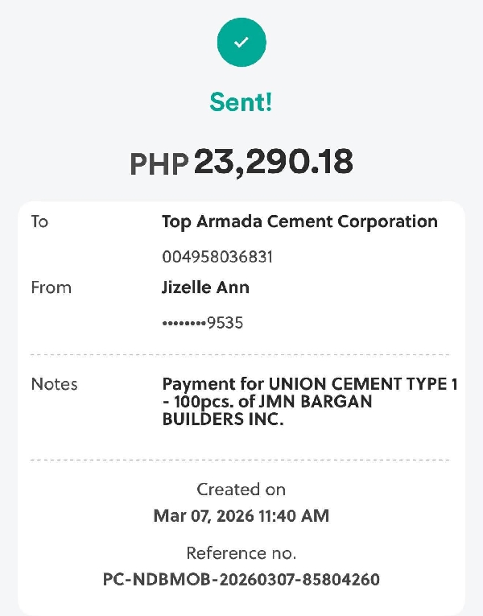Click the masked account ending in 9535
The height and width of the screenshot is (616, 483).
(x=202, y=323)
